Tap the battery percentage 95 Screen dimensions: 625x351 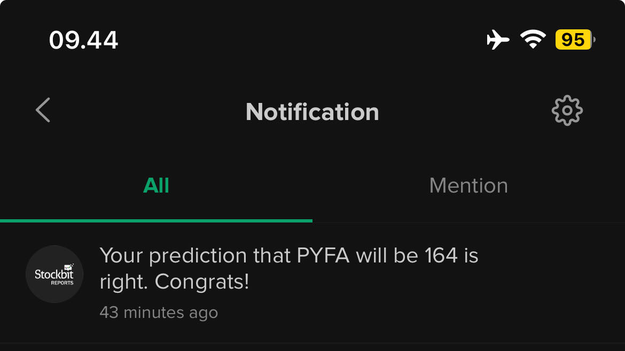(573, 40)
